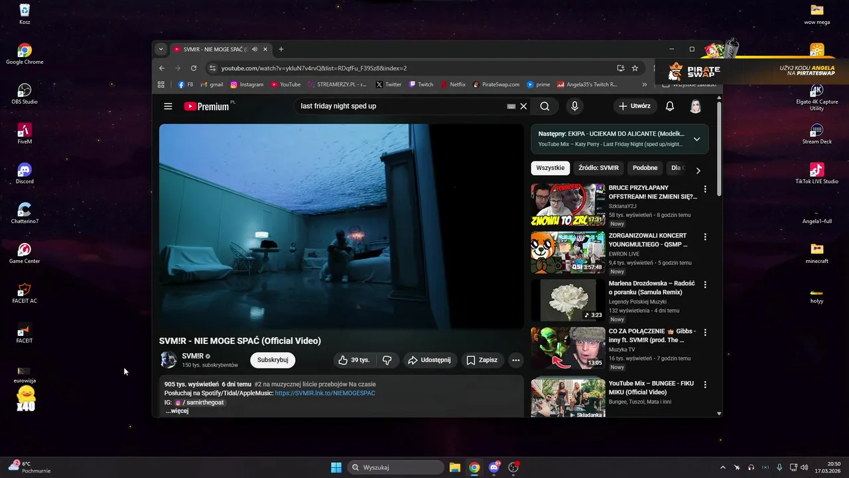Click the install app icon in the address bar
The width and height of the screenshot is (849, 478).
(620, 68)
